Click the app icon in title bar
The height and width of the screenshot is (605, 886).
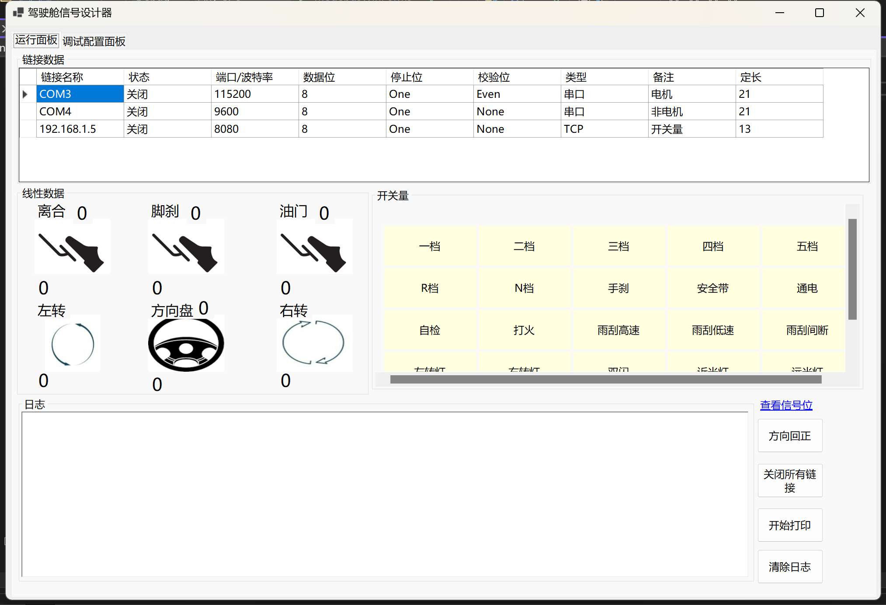pyautogui.click(x=18, y=13)
